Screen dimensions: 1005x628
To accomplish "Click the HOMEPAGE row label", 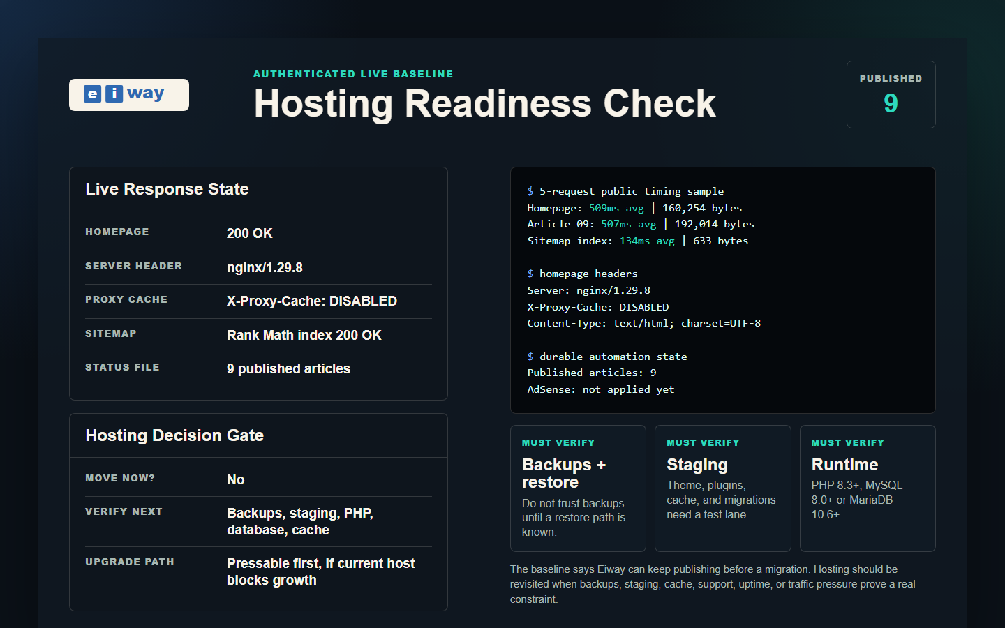I will 117,232.
